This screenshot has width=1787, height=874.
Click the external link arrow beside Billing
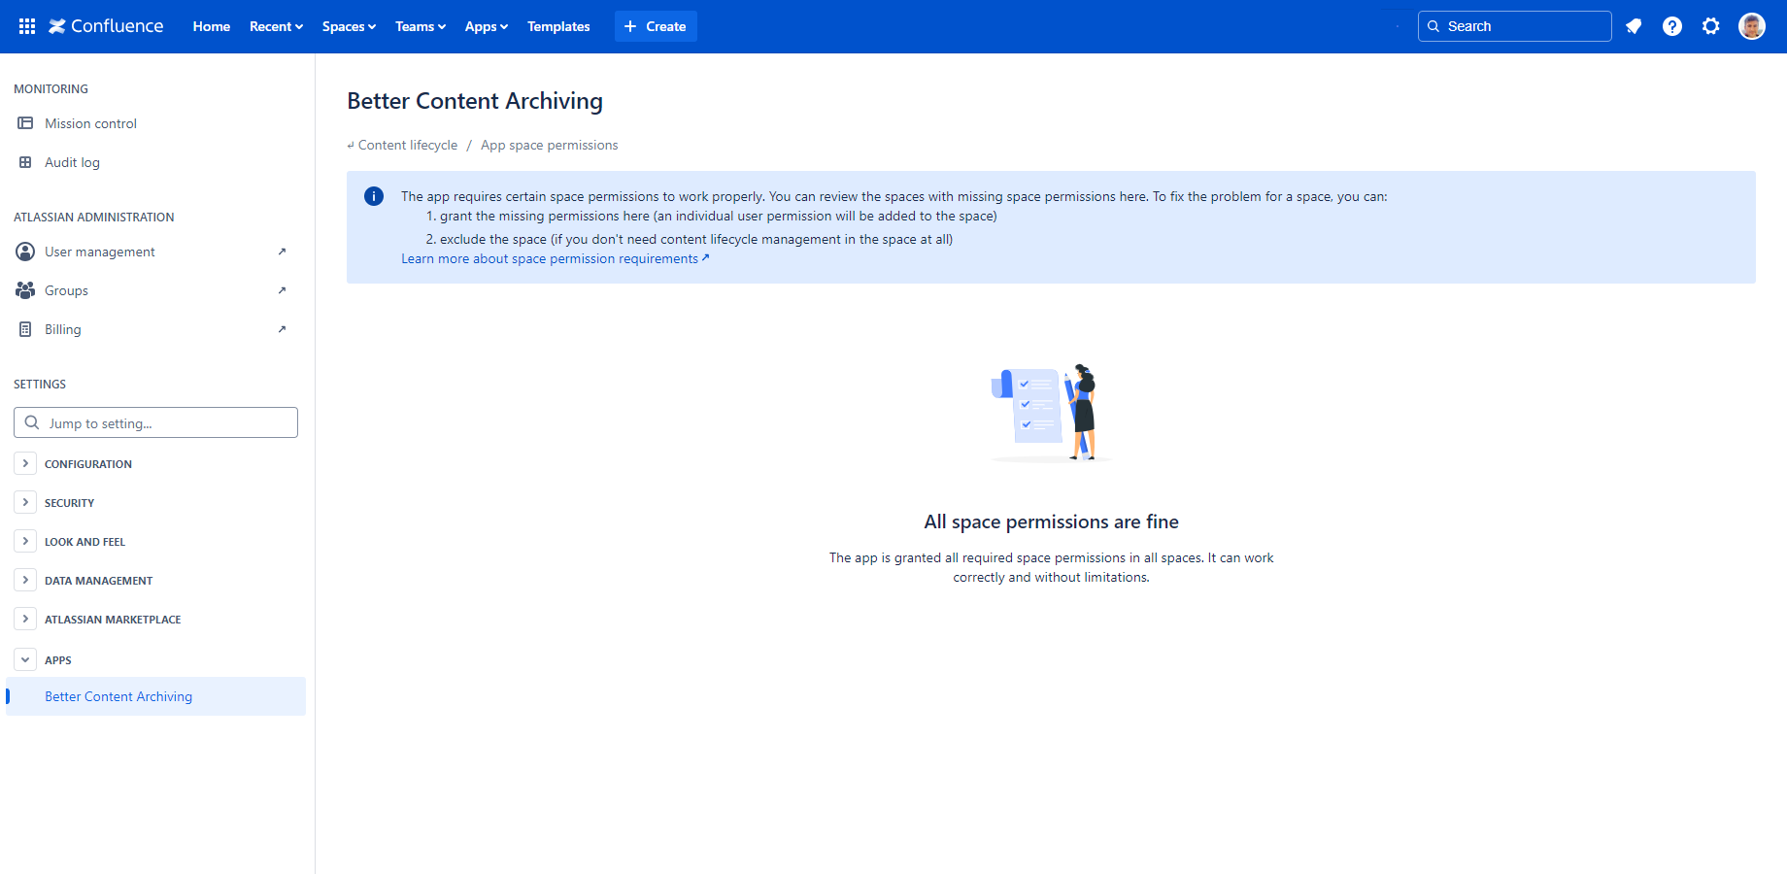(x=282, y=329)
